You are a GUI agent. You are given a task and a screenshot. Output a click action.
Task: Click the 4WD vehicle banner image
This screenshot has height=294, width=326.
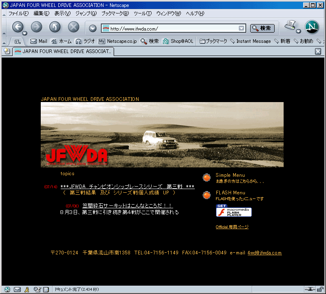(x=162, y=135)
